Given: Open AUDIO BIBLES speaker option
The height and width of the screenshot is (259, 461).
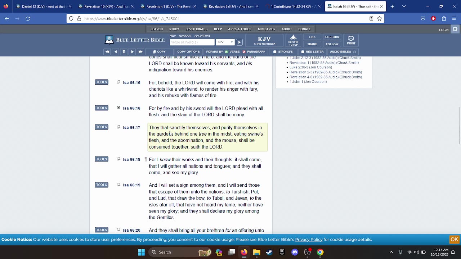Looking at the screenshot, I should click(343, 52).
